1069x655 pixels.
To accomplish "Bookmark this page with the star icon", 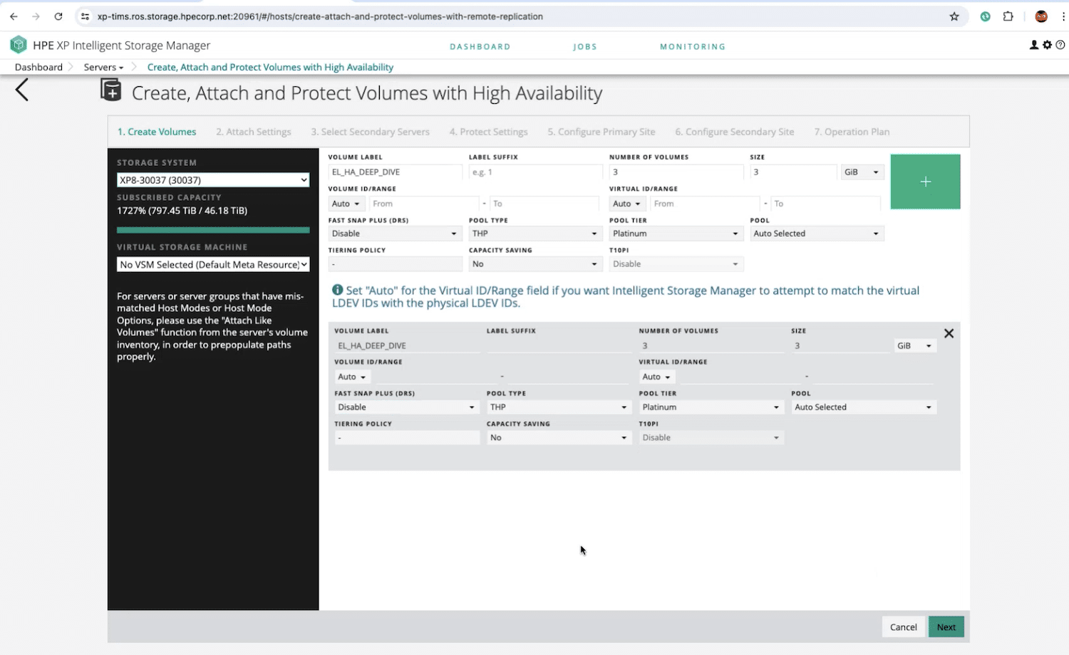I will click(x=954, y=16).
